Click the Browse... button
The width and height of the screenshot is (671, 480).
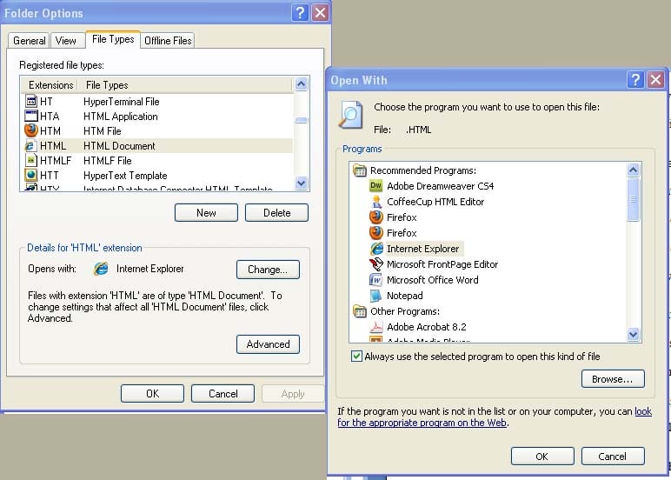tap(613, 379)
